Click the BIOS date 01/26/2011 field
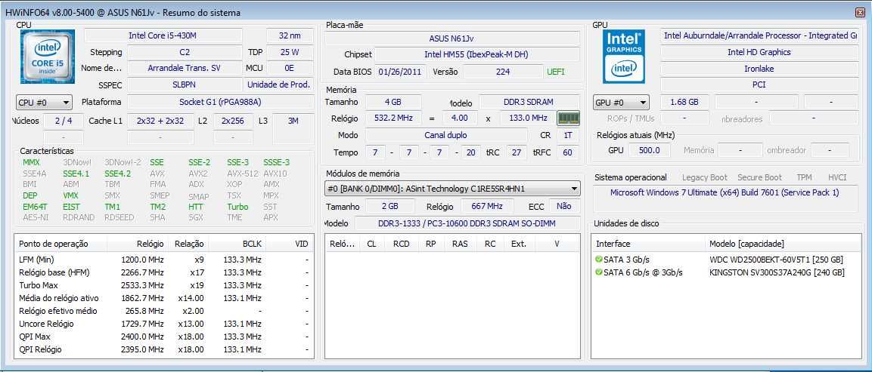Image resolution: width=872 pixels, height=372 pixels. (402, 72)
